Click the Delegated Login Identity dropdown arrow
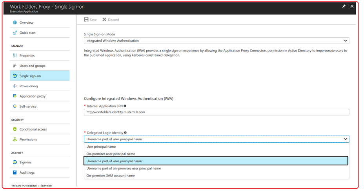364x191 pixels. (346, 139)
